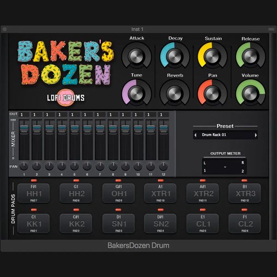The image size is (277, 277).
Task: Toggle the red LED above SN1 pad
Action: click(x=118, y=210)
